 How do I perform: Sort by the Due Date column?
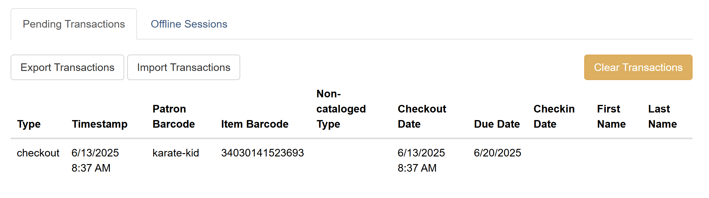point(497,124)
